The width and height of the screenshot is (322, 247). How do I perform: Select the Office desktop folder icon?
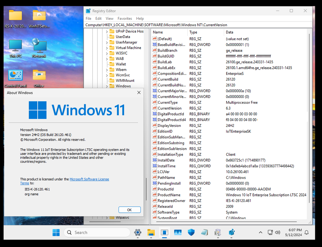coord(39,78)
